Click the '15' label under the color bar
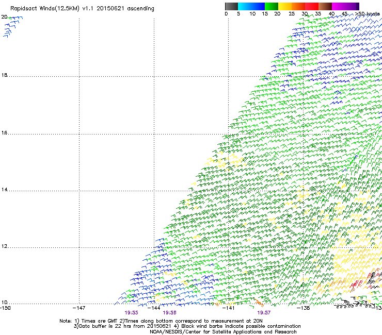This screenshot has width=382, height=335. click(265, 14)
